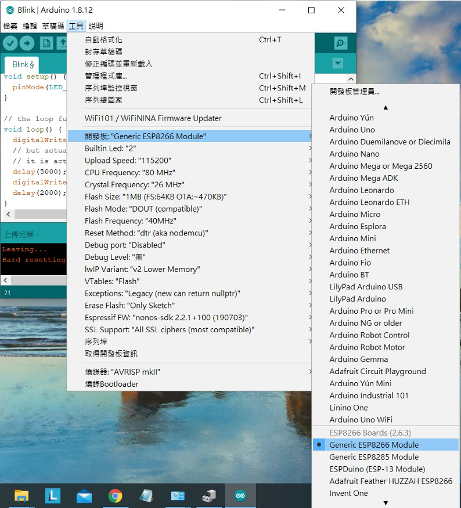Expand the Erase Flash Only Sketch submenu

click(x=190, y=305)
